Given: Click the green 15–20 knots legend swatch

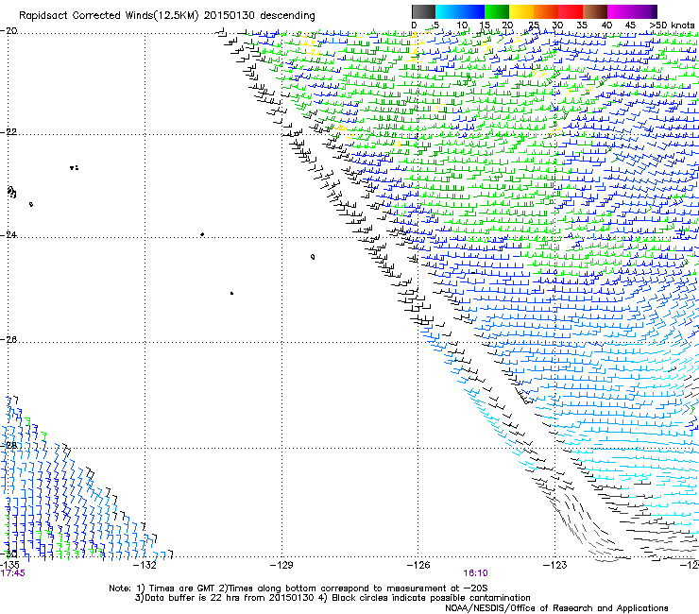Looking at the screenshot, I should coord(497,11).
